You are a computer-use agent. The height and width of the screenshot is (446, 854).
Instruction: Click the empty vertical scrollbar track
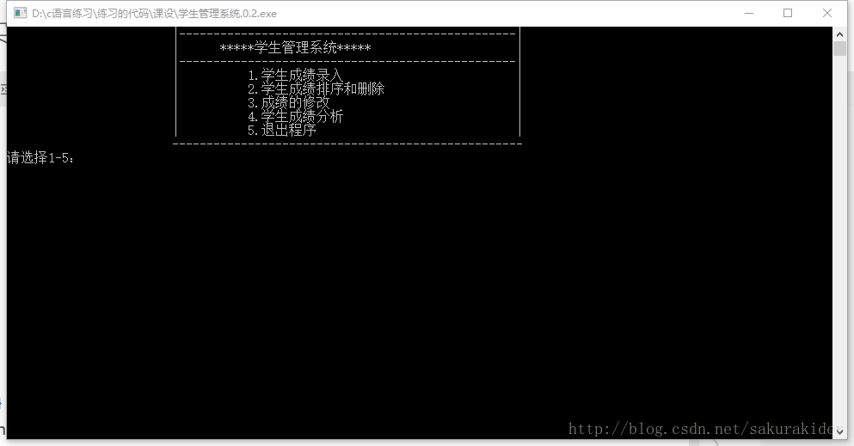[839, 239]
